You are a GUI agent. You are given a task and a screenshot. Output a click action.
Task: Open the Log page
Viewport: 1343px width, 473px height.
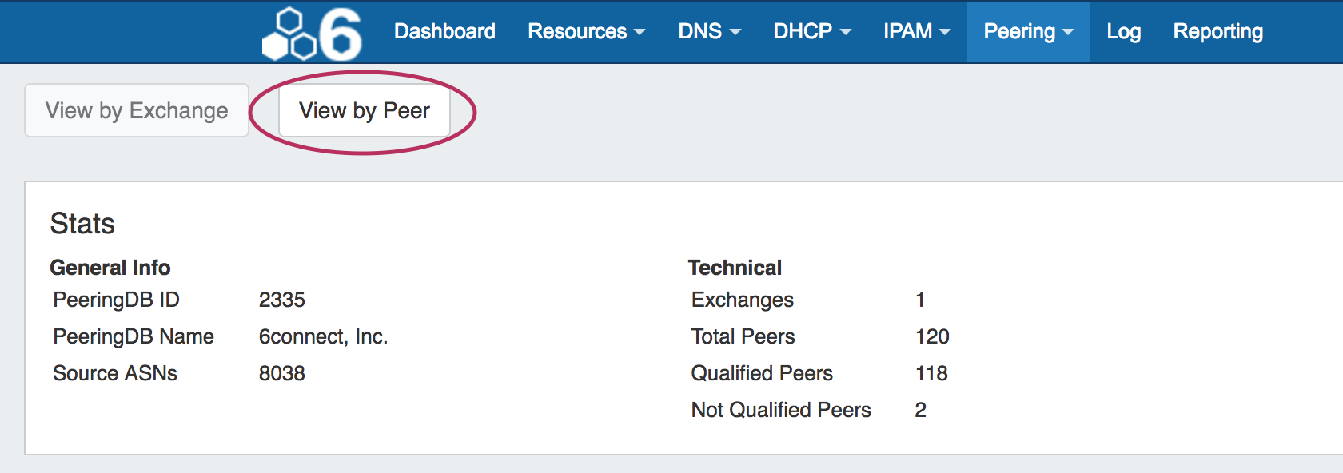(x=1123, y=31)
